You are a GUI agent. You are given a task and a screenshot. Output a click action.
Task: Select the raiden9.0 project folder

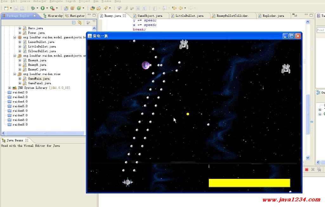tap(18, 125)
